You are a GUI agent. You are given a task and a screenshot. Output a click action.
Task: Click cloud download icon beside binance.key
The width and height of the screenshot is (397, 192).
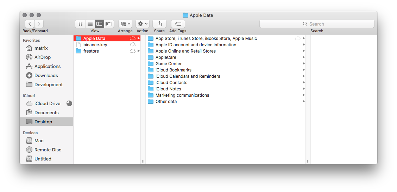click(133, 44)
